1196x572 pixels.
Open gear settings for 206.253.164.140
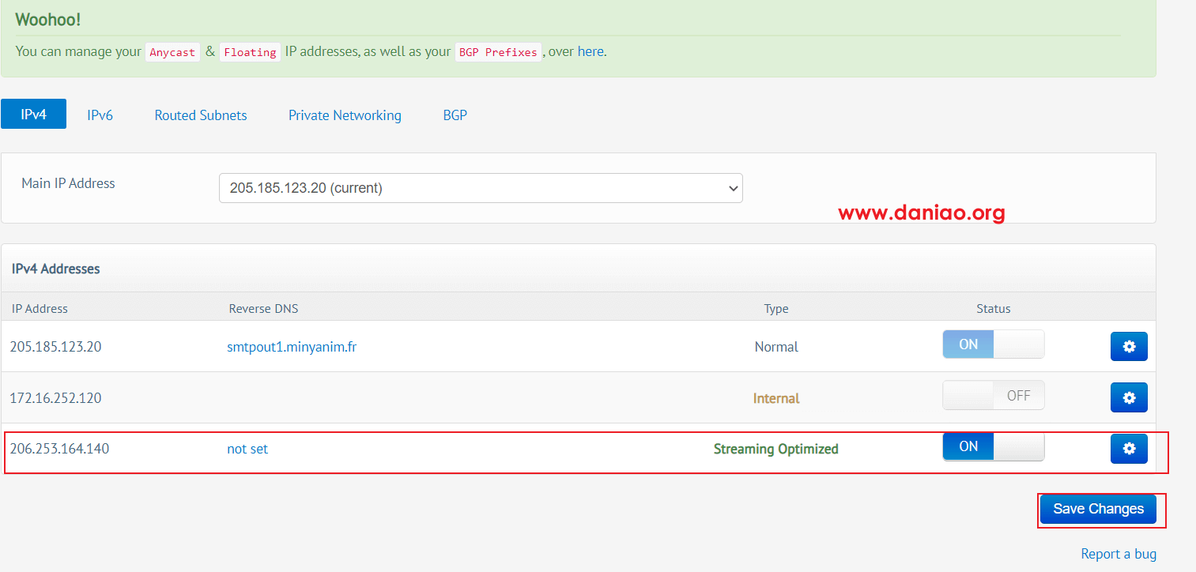[1129, 449]
